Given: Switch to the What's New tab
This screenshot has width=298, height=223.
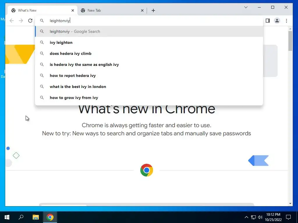Looking at the screenshot, I should 42,10.
